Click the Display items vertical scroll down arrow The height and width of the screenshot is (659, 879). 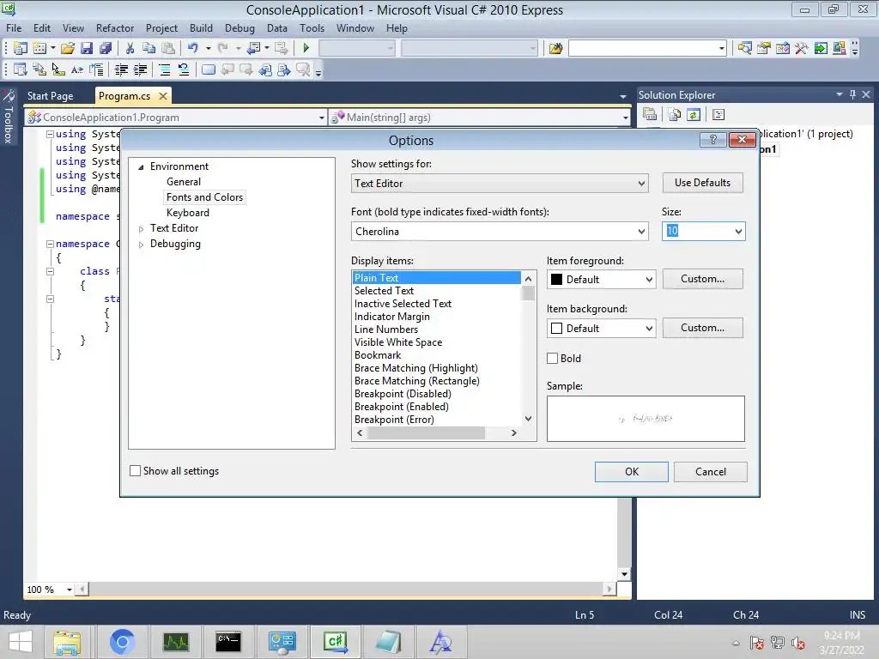(528, 419)
